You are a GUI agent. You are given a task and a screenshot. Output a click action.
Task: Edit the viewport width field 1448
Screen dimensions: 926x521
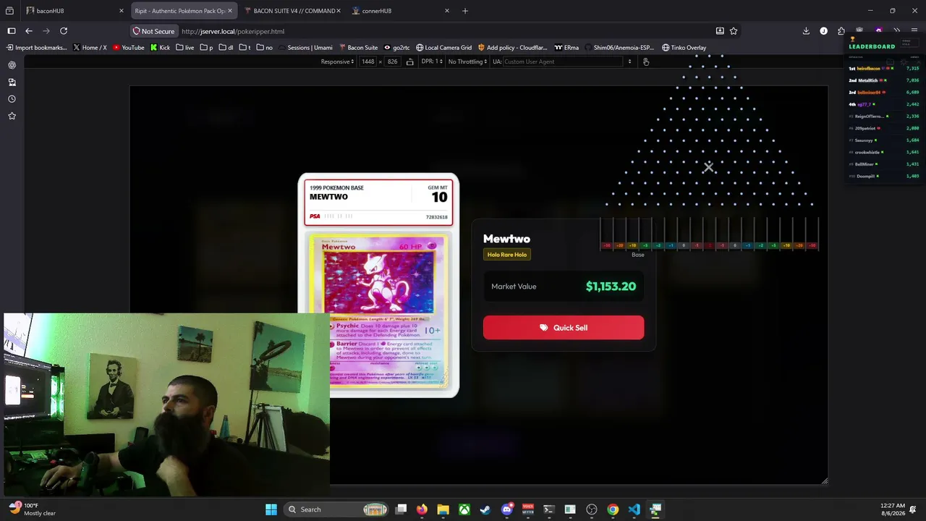[368, 62]
